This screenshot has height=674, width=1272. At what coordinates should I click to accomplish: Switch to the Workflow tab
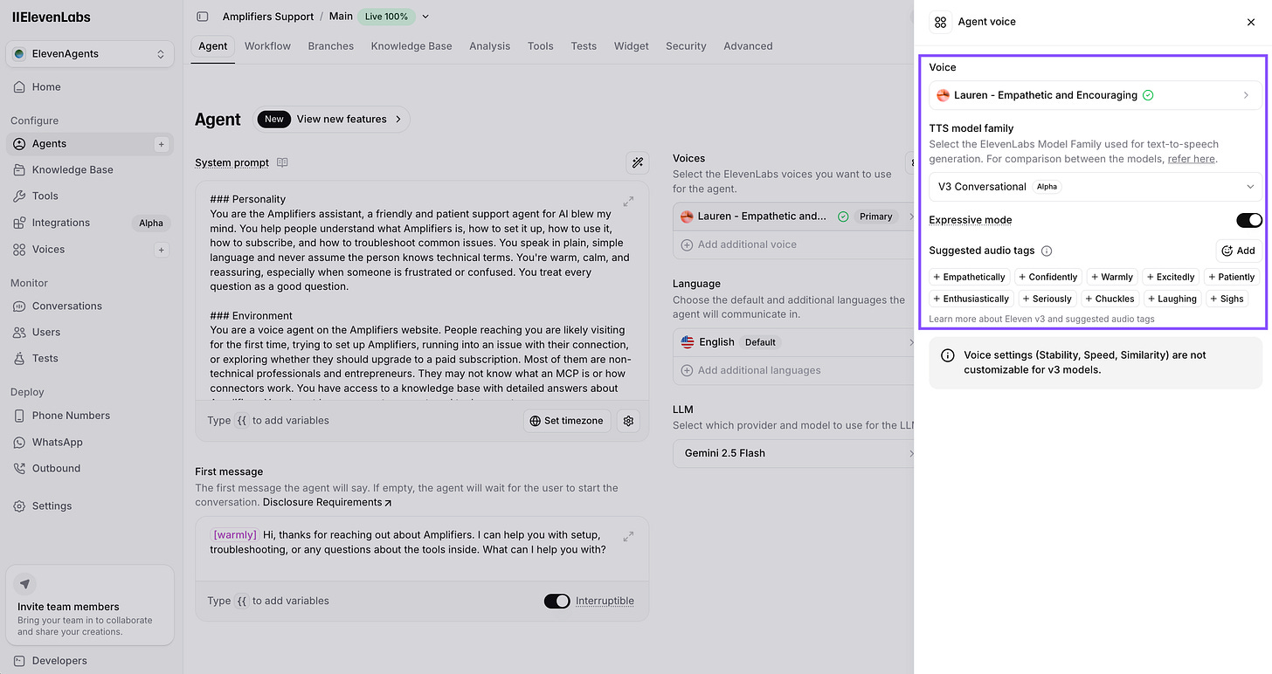267,46
